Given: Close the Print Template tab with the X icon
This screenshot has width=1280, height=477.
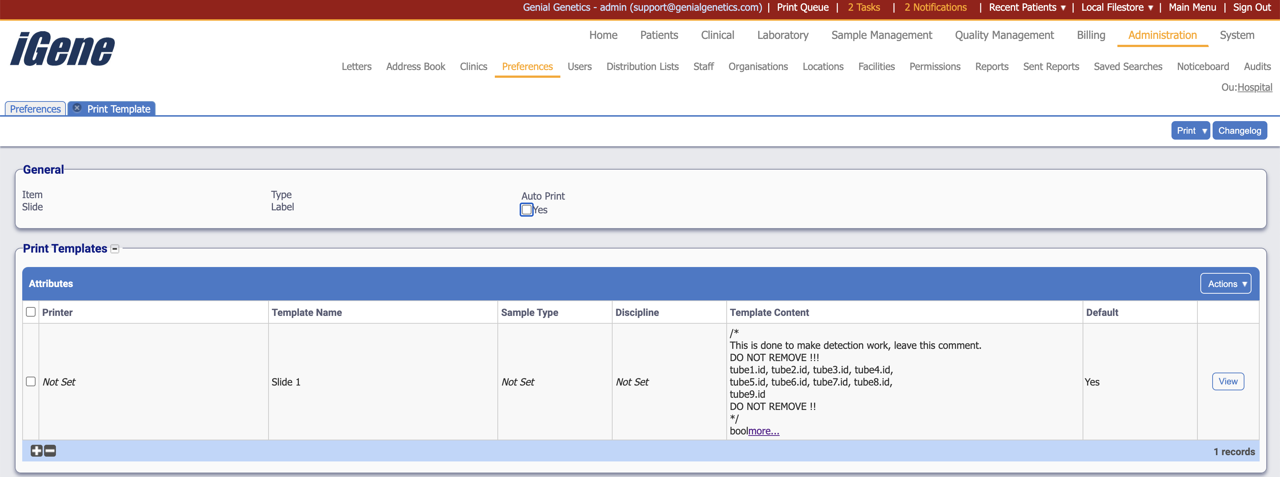Looking at the screenshot, I should pos(77,108).
